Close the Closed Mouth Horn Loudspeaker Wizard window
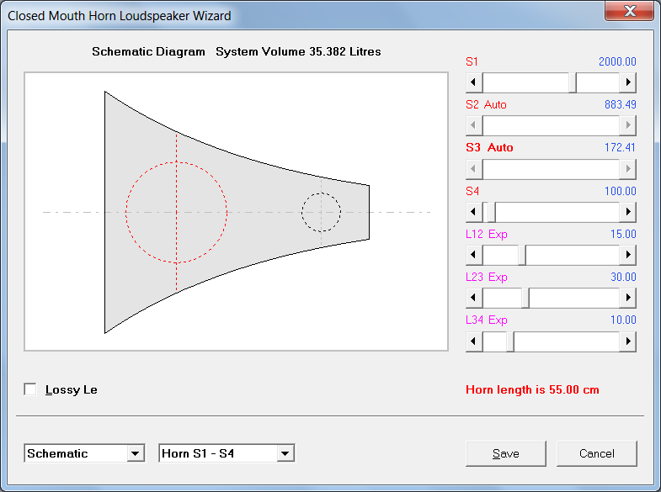This screenshot has height=492, width=661. pos(629,11)
